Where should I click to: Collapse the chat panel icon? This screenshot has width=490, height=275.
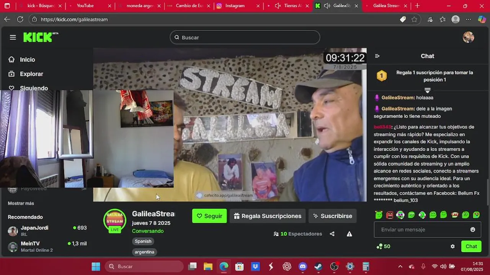[x=377, y=56]
